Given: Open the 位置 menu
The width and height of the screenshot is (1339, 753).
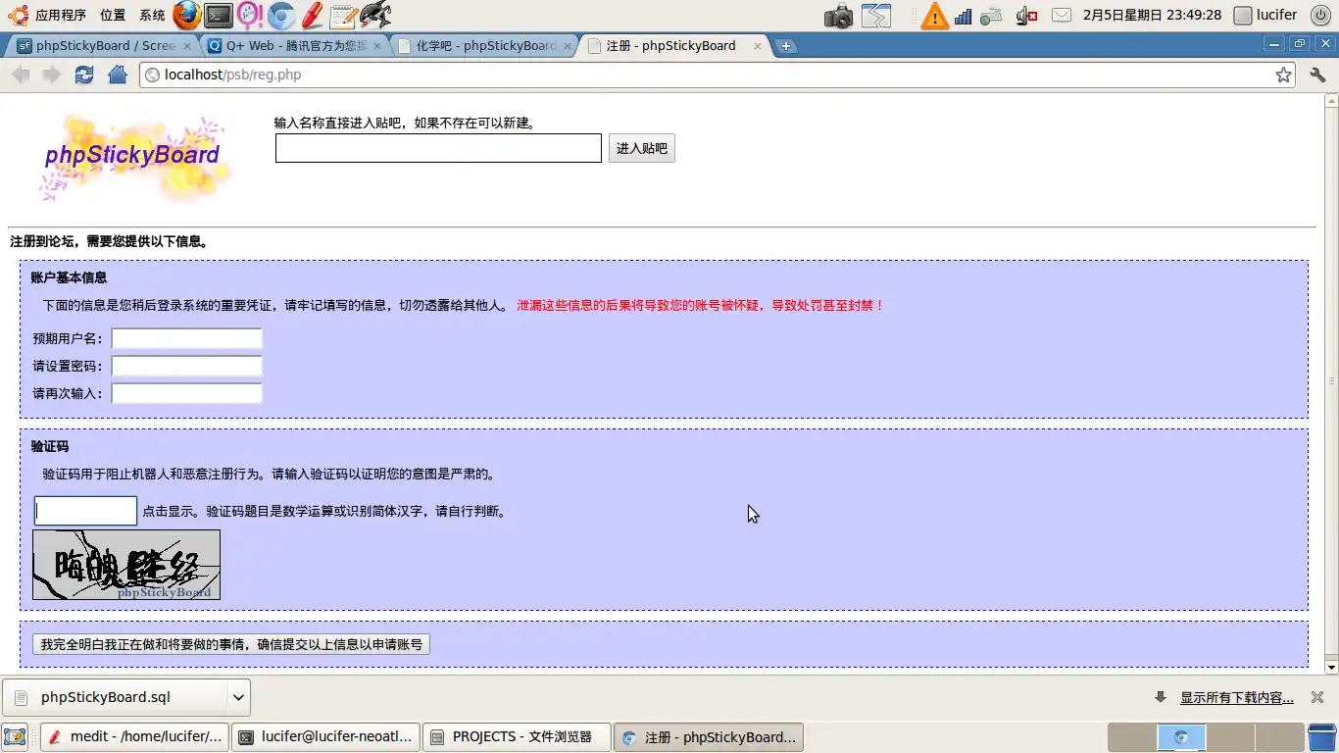Looking at the screenshot, I should (113, 15).
